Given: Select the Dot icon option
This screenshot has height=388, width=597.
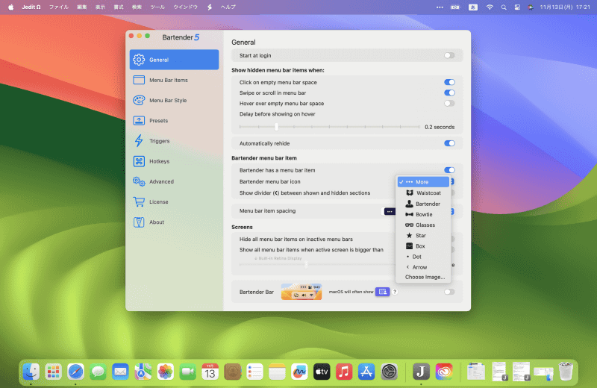Looking at the screenshot, I should coord(423,257).
